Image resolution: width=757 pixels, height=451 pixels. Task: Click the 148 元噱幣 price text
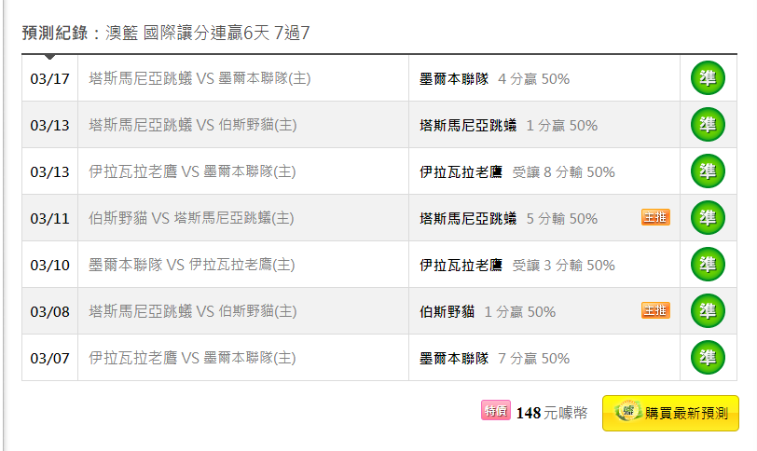[552, 413]
